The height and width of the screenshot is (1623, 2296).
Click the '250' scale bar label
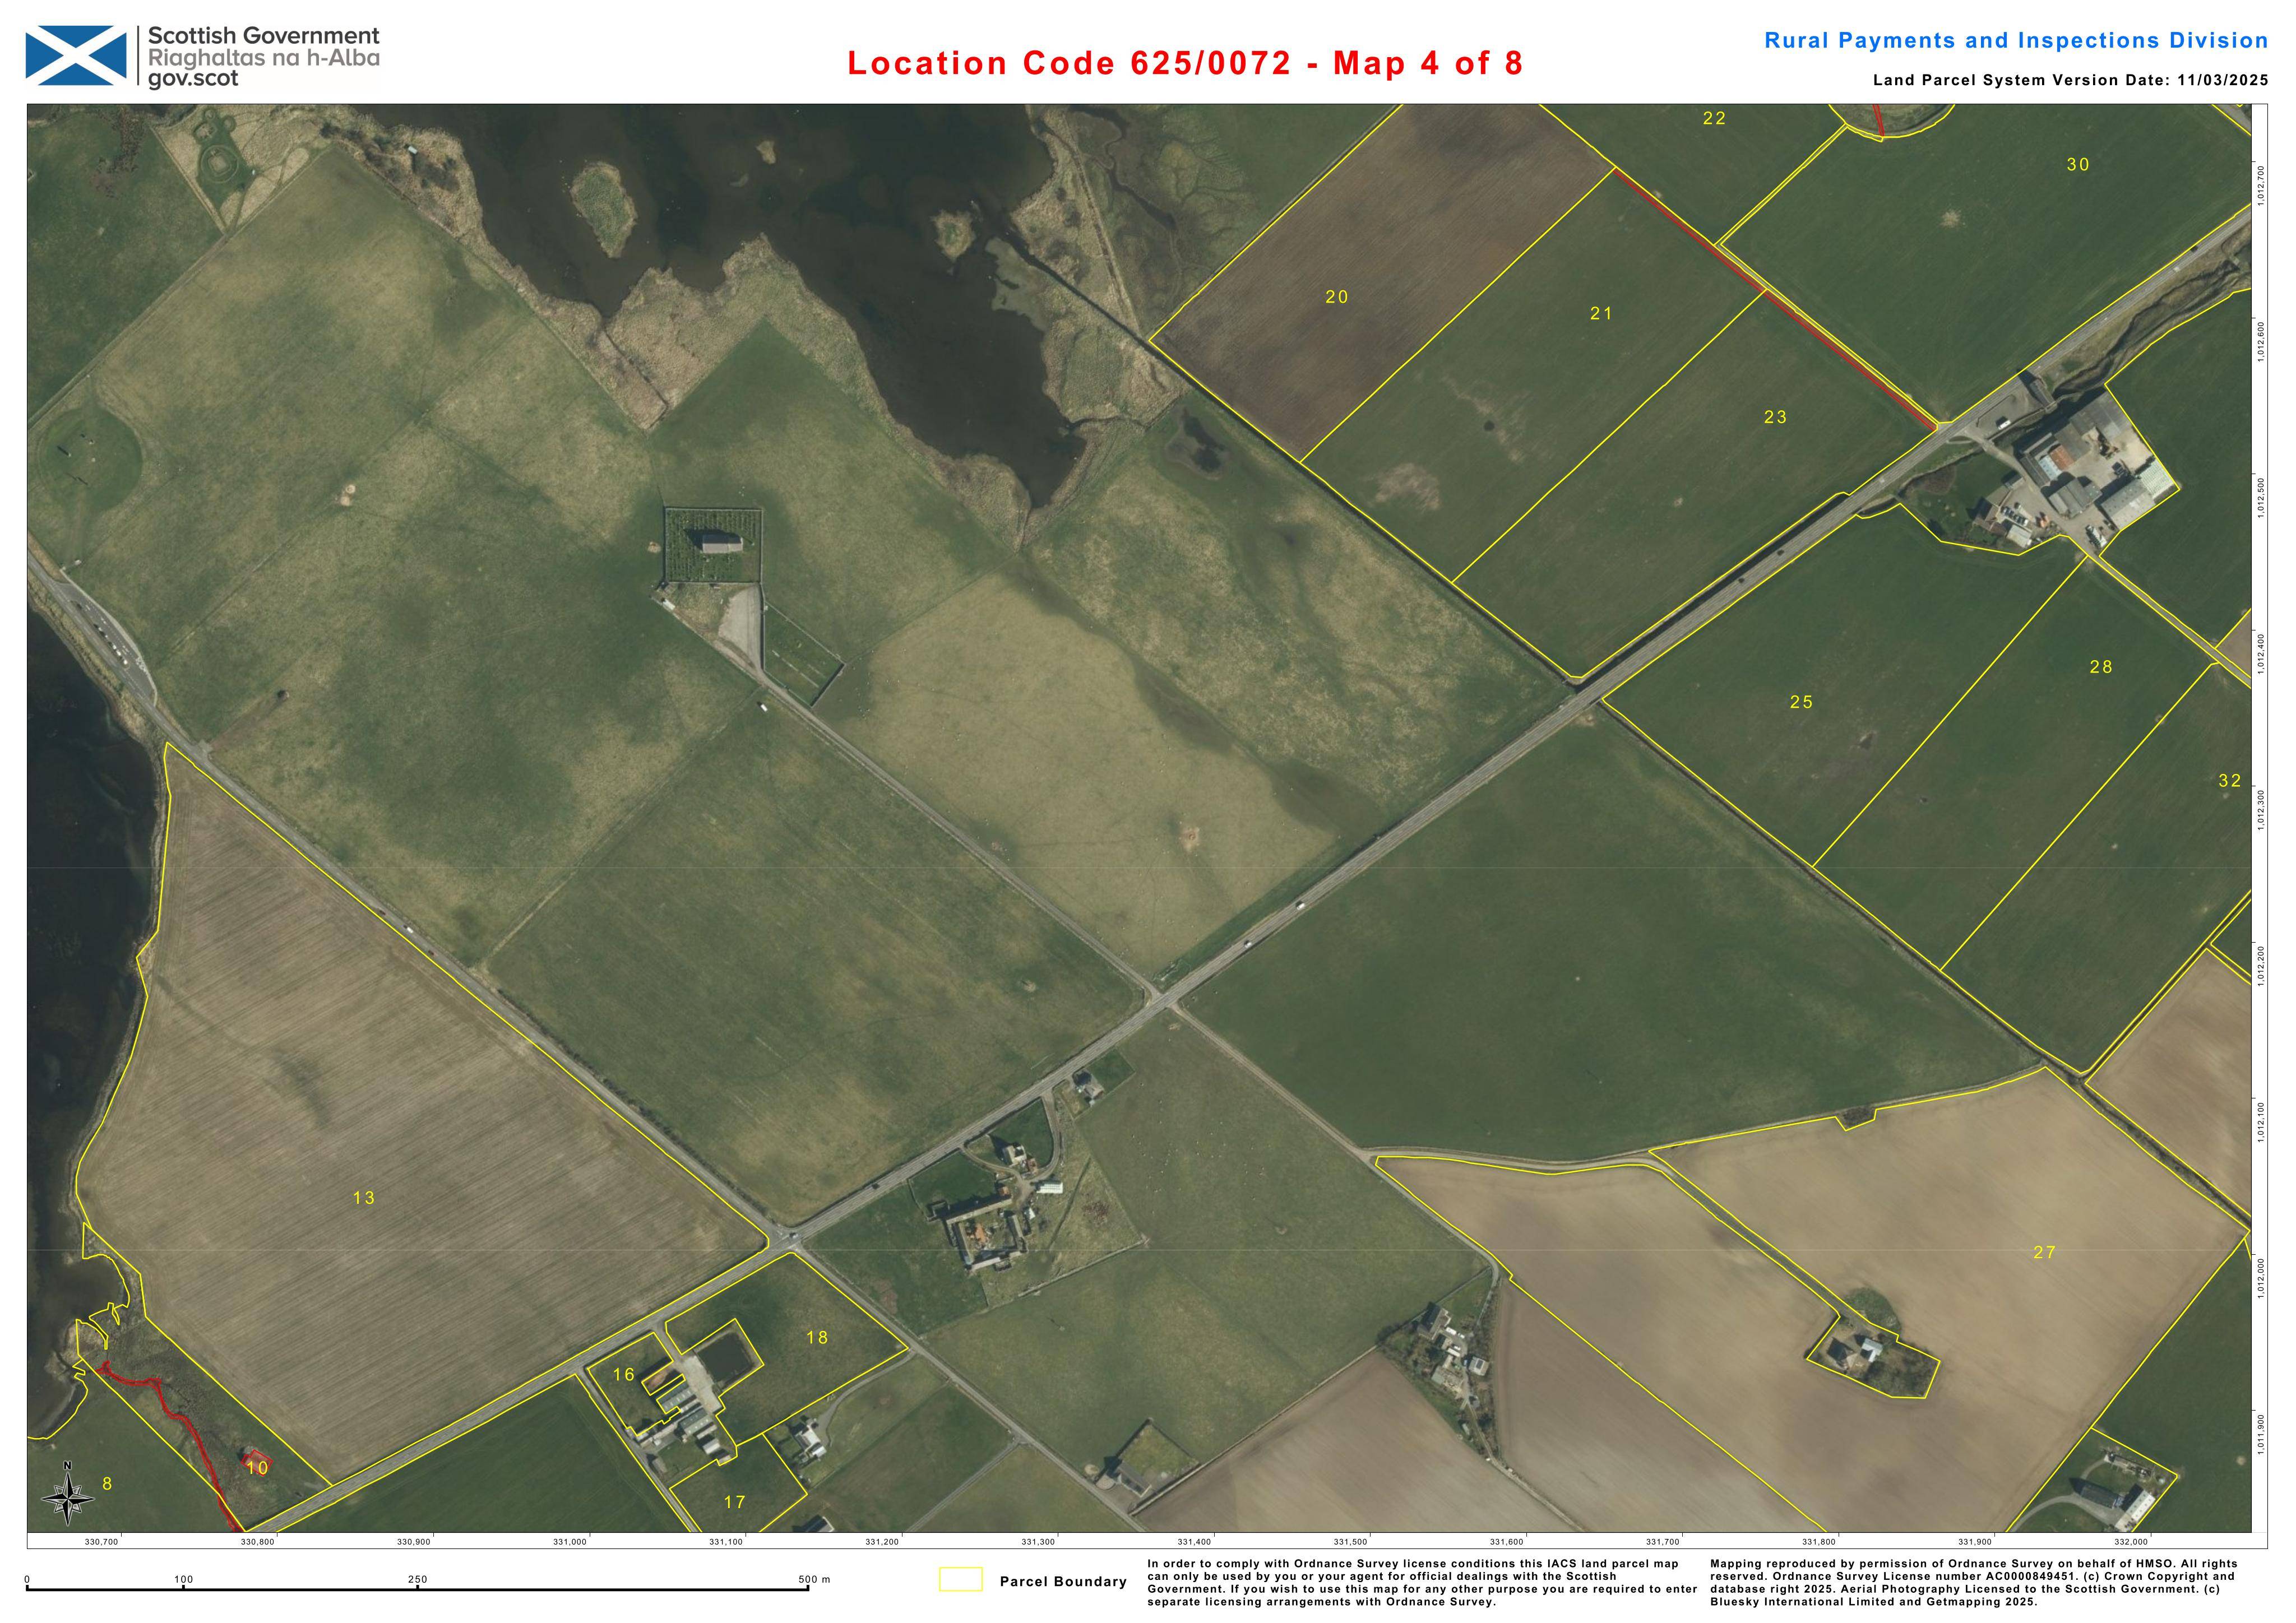click(x=418, y=1580)
